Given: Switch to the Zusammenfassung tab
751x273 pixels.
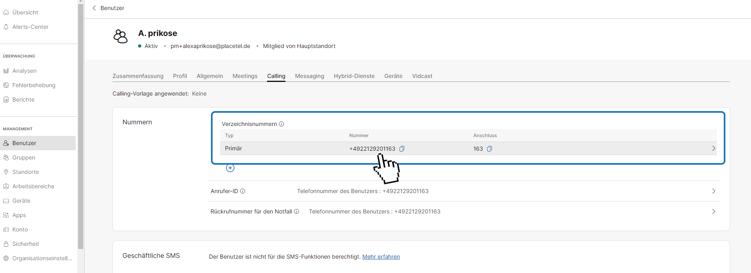Looking at the screenshot, I should pos(138,76).
